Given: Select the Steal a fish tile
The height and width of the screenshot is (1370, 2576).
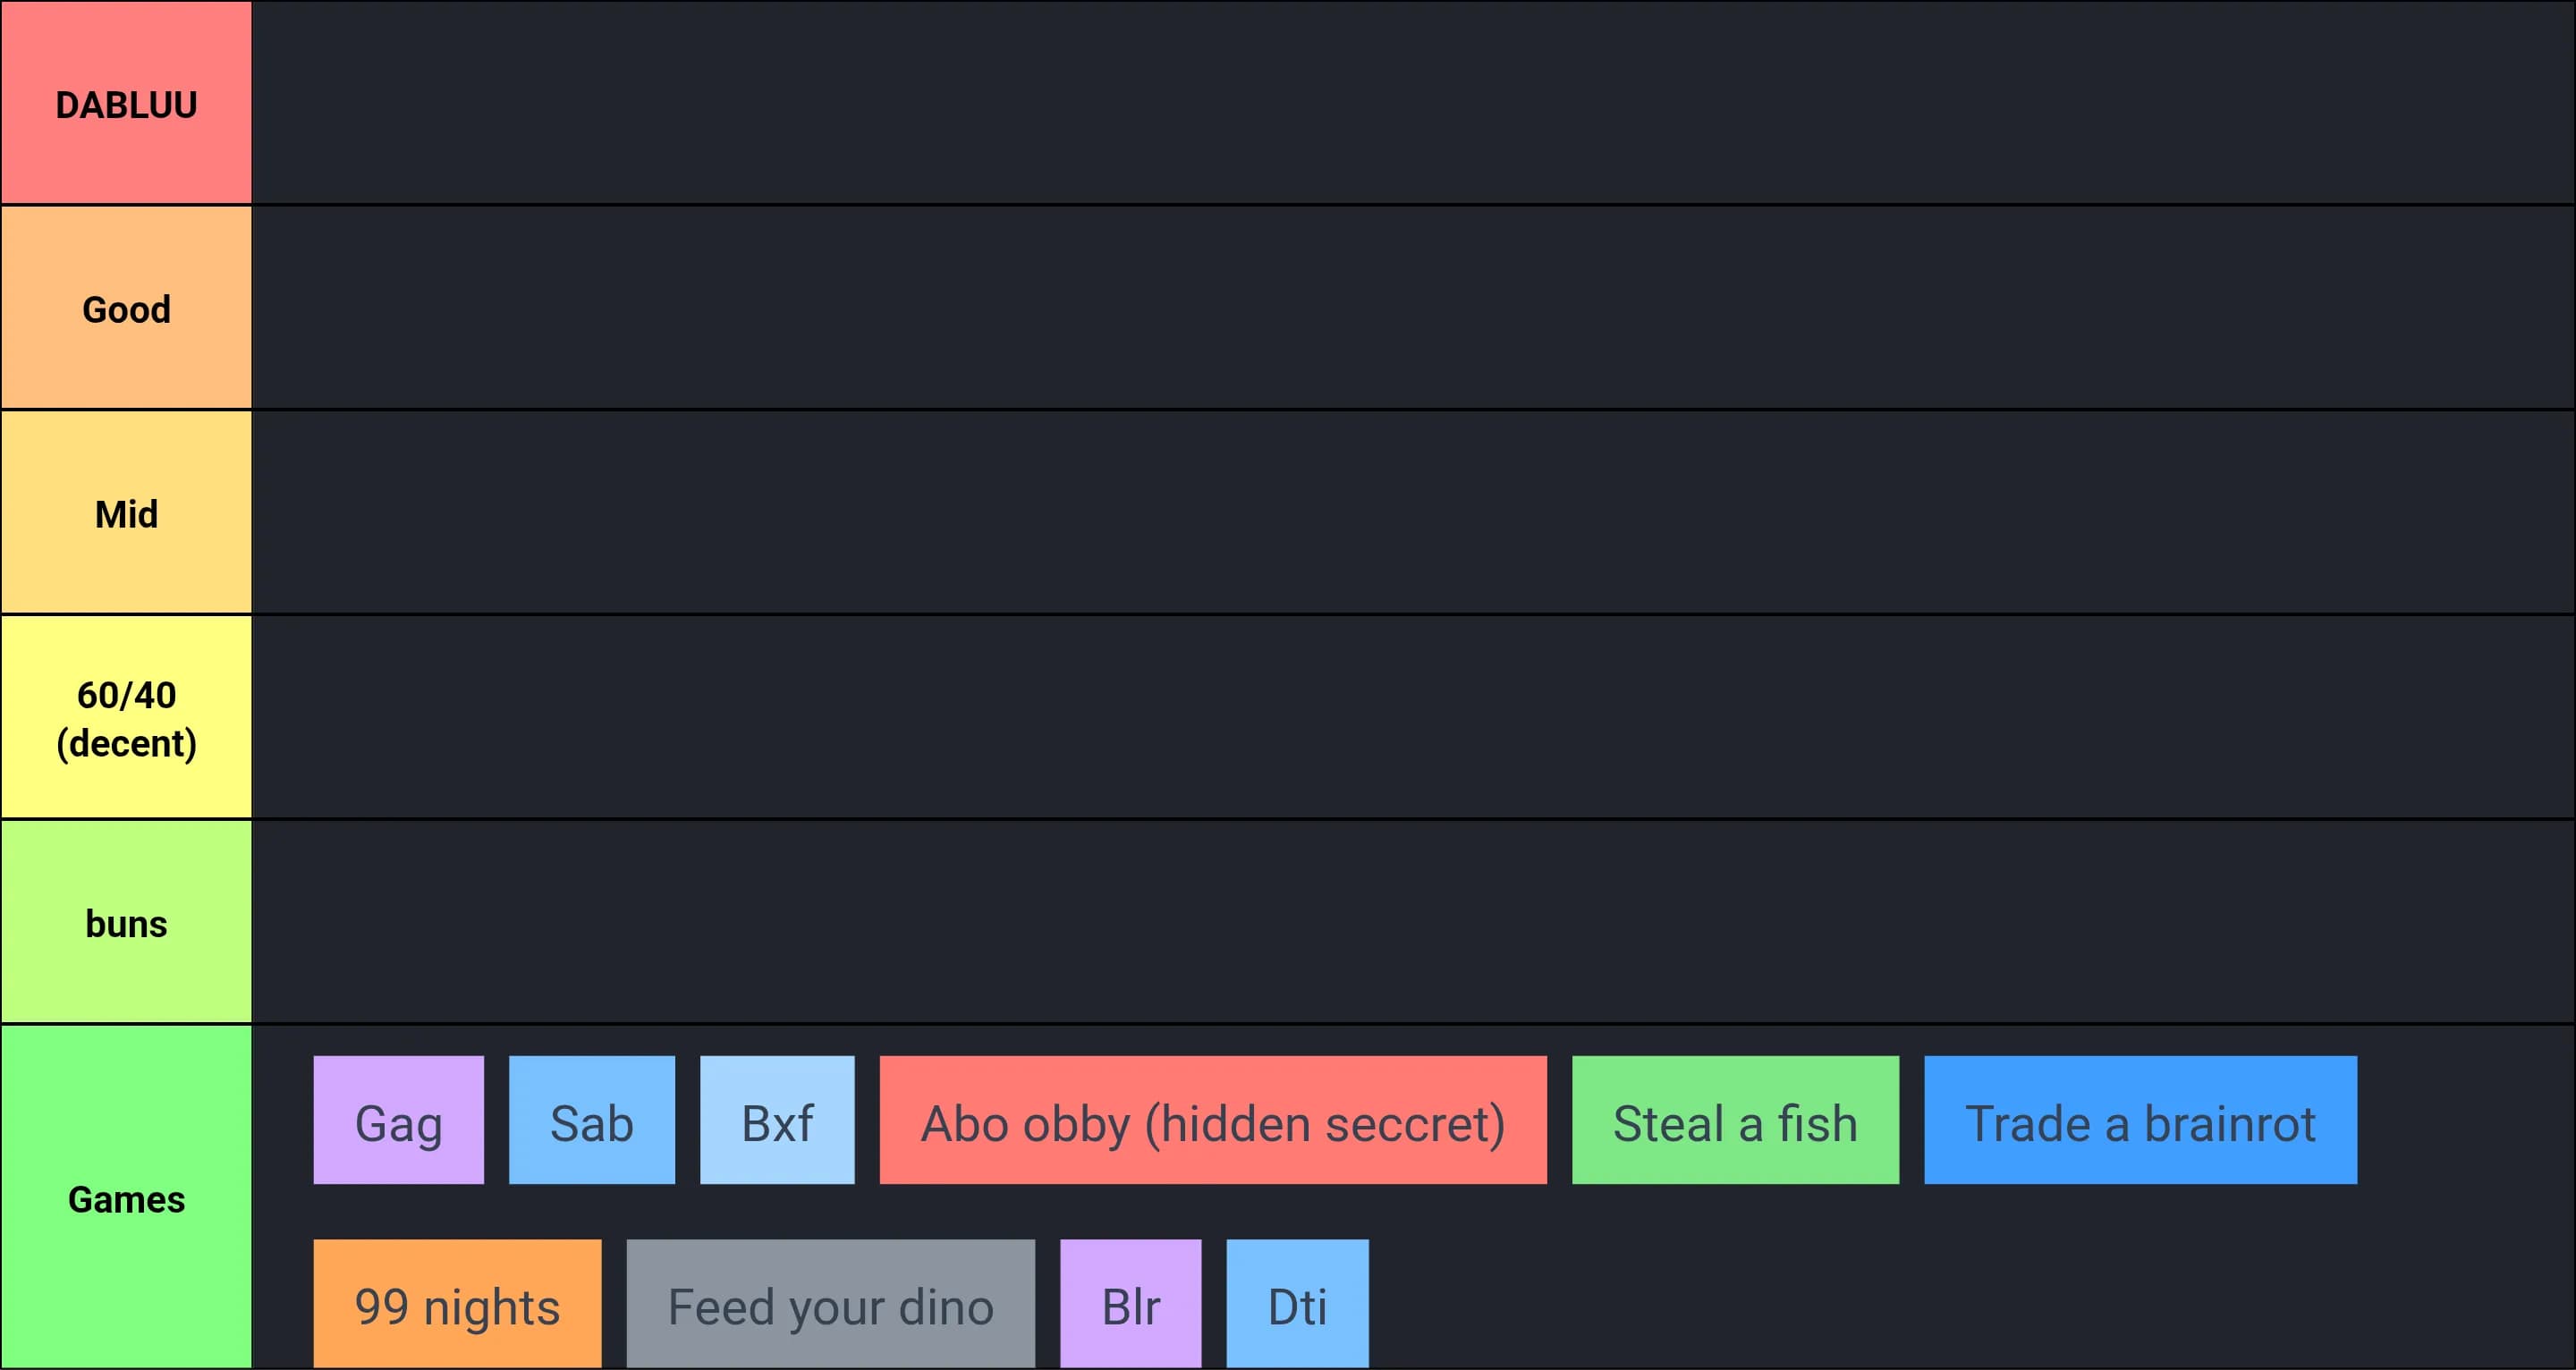Looking at the screenshot, I should pyautogui.click(x=1735, y=1120).
